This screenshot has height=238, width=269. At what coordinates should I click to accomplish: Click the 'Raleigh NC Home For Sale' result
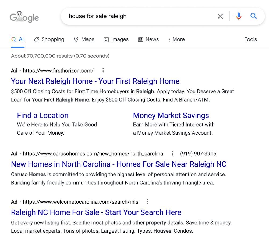(x=96, y=212)
